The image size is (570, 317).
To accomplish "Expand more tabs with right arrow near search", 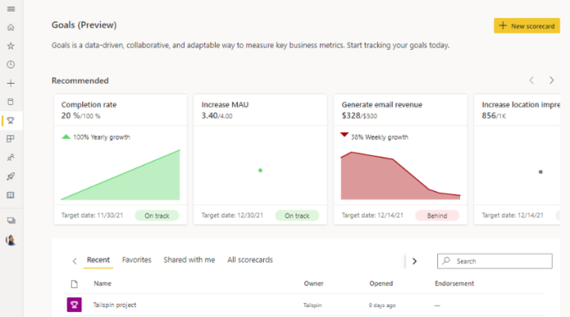I will (x=414, y=261).
